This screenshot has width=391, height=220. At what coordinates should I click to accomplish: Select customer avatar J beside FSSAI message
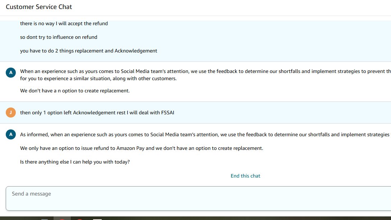(x=11, y=113)
